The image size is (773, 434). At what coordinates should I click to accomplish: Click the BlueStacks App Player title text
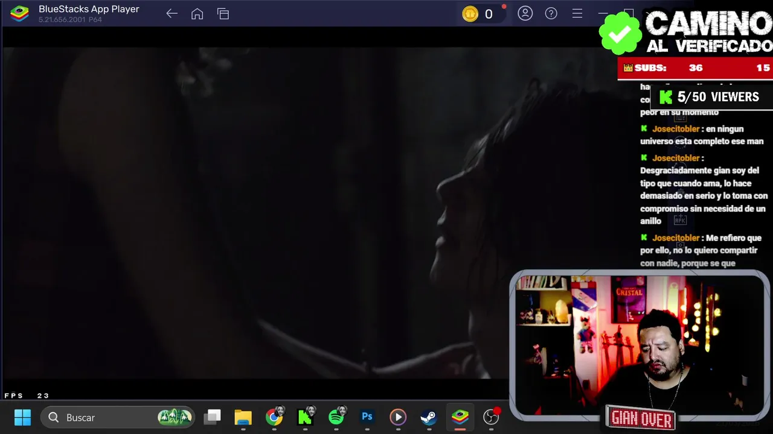tap(89, 9)
